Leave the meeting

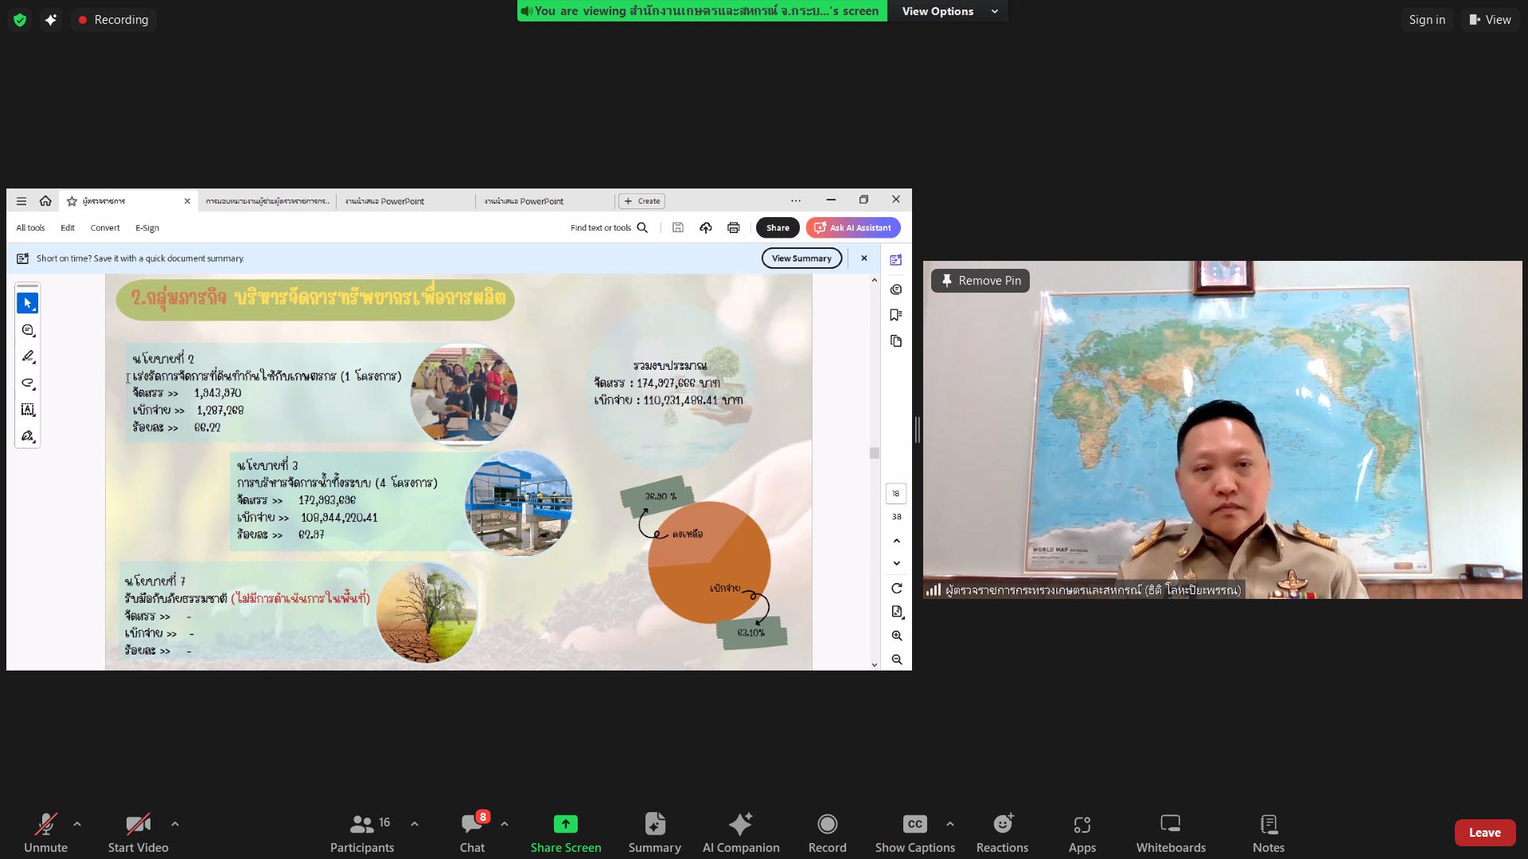click(1484, 832)
